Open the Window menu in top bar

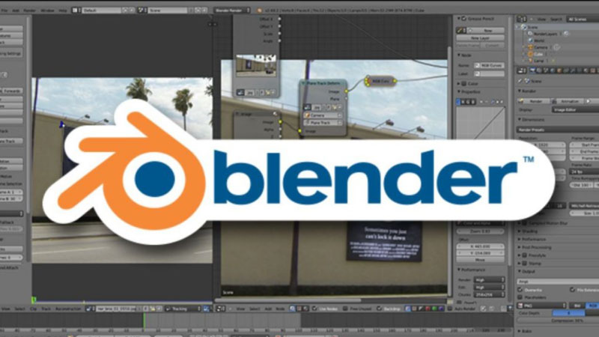pyautogui.click(x=46, y=11)
